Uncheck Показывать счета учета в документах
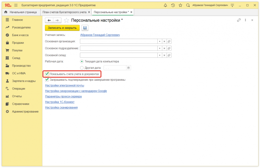The image size is (260, 168). click(x=47, y=74)
